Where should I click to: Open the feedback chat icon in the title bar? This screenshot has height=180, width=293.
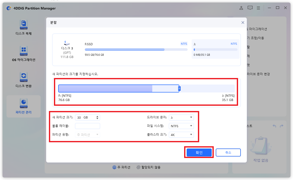[250, 8]
